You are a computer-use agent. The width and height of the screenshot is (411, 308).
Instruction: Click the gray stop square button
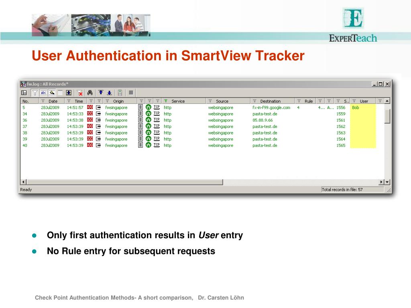(131, 93)
